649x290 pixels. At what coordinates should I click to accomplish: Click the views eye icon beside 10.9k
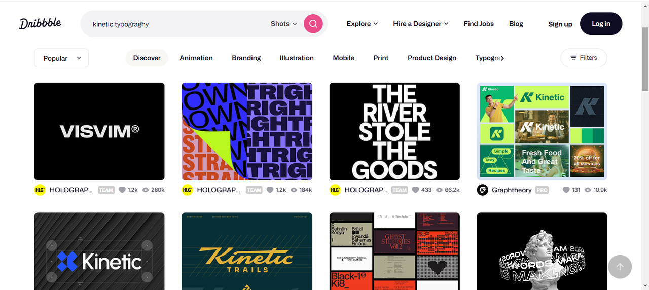click(588, 190)
